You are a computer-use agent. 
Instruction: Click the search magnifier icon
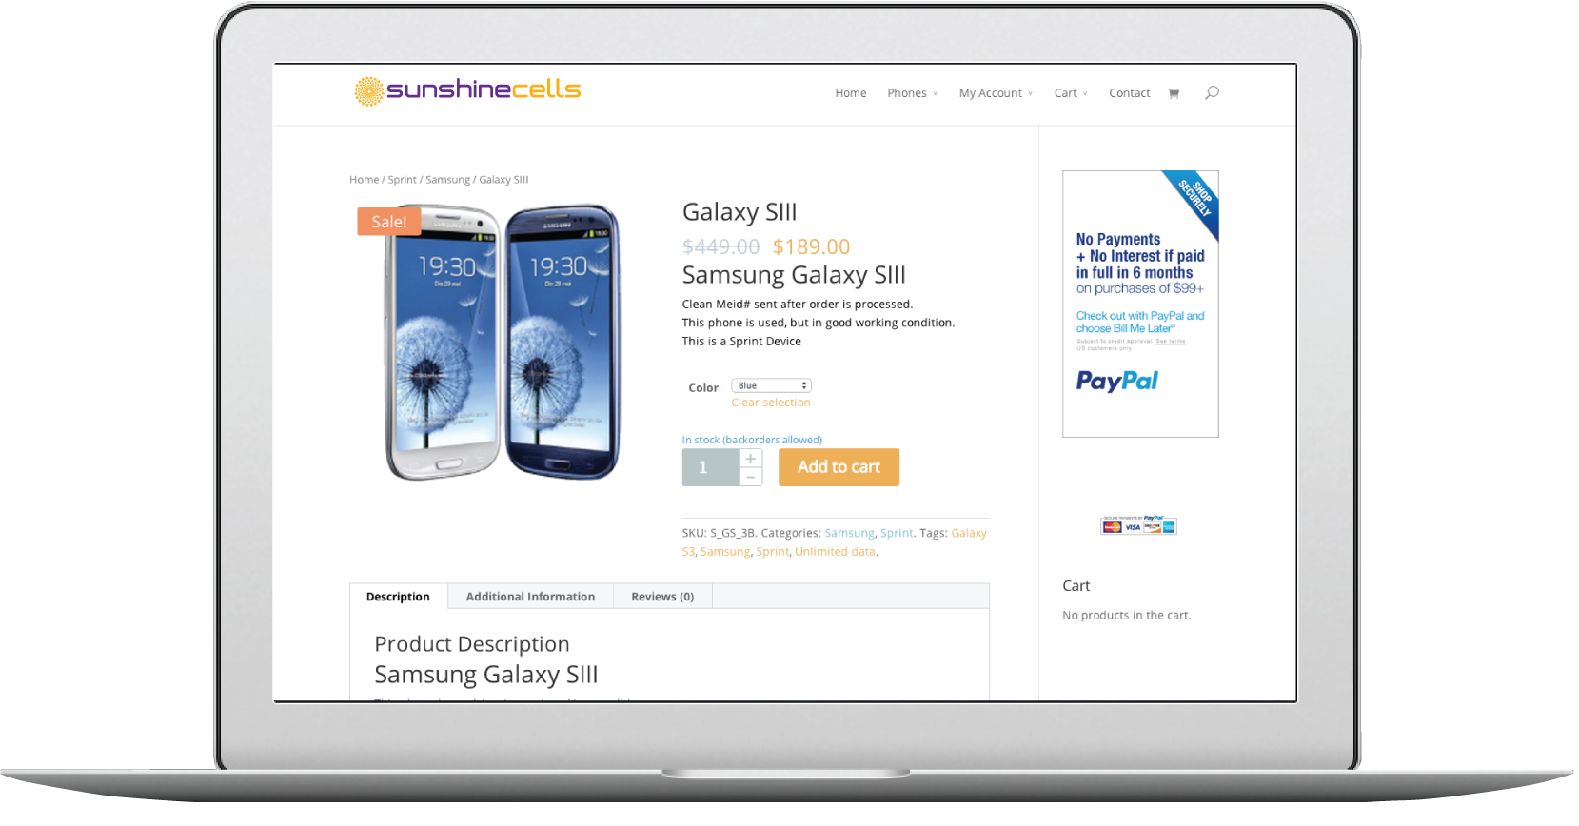pos(1212,92)
